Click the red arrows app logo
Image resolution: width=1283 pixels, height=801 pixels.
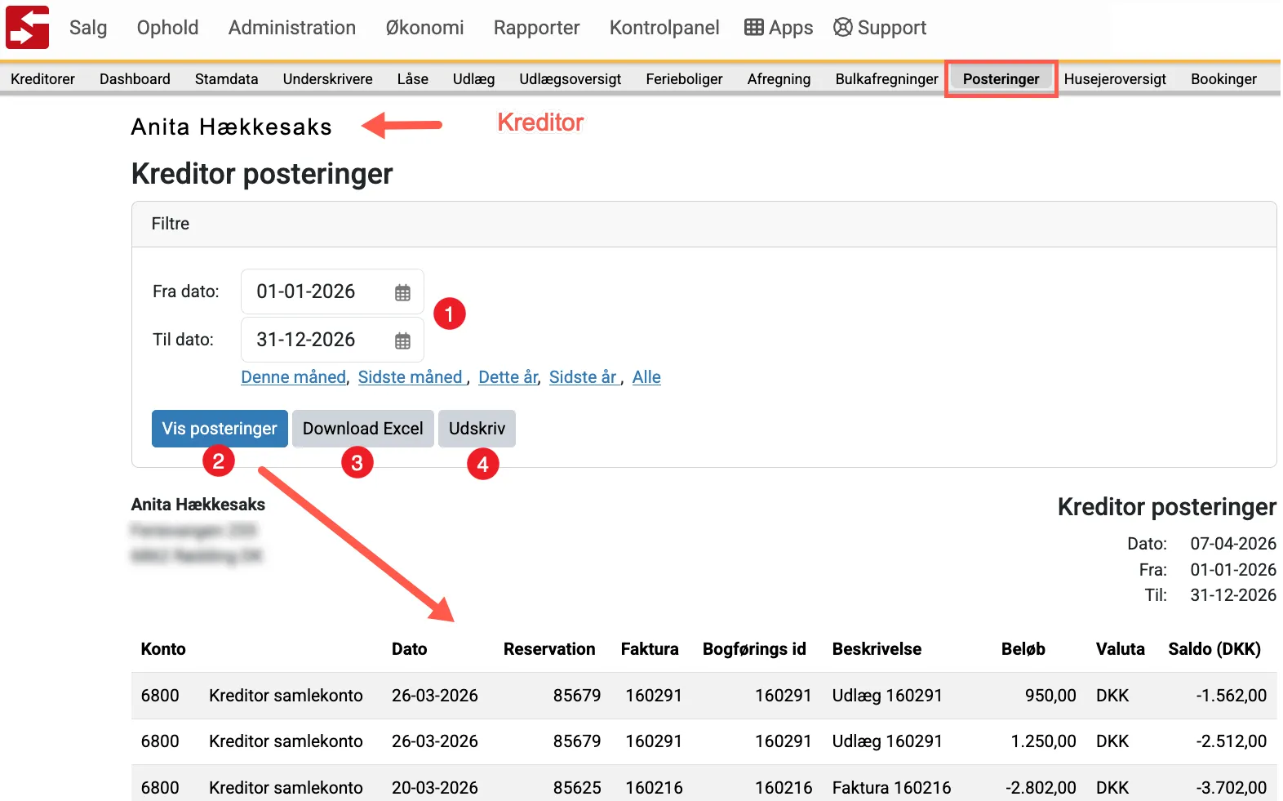(28, 27)
